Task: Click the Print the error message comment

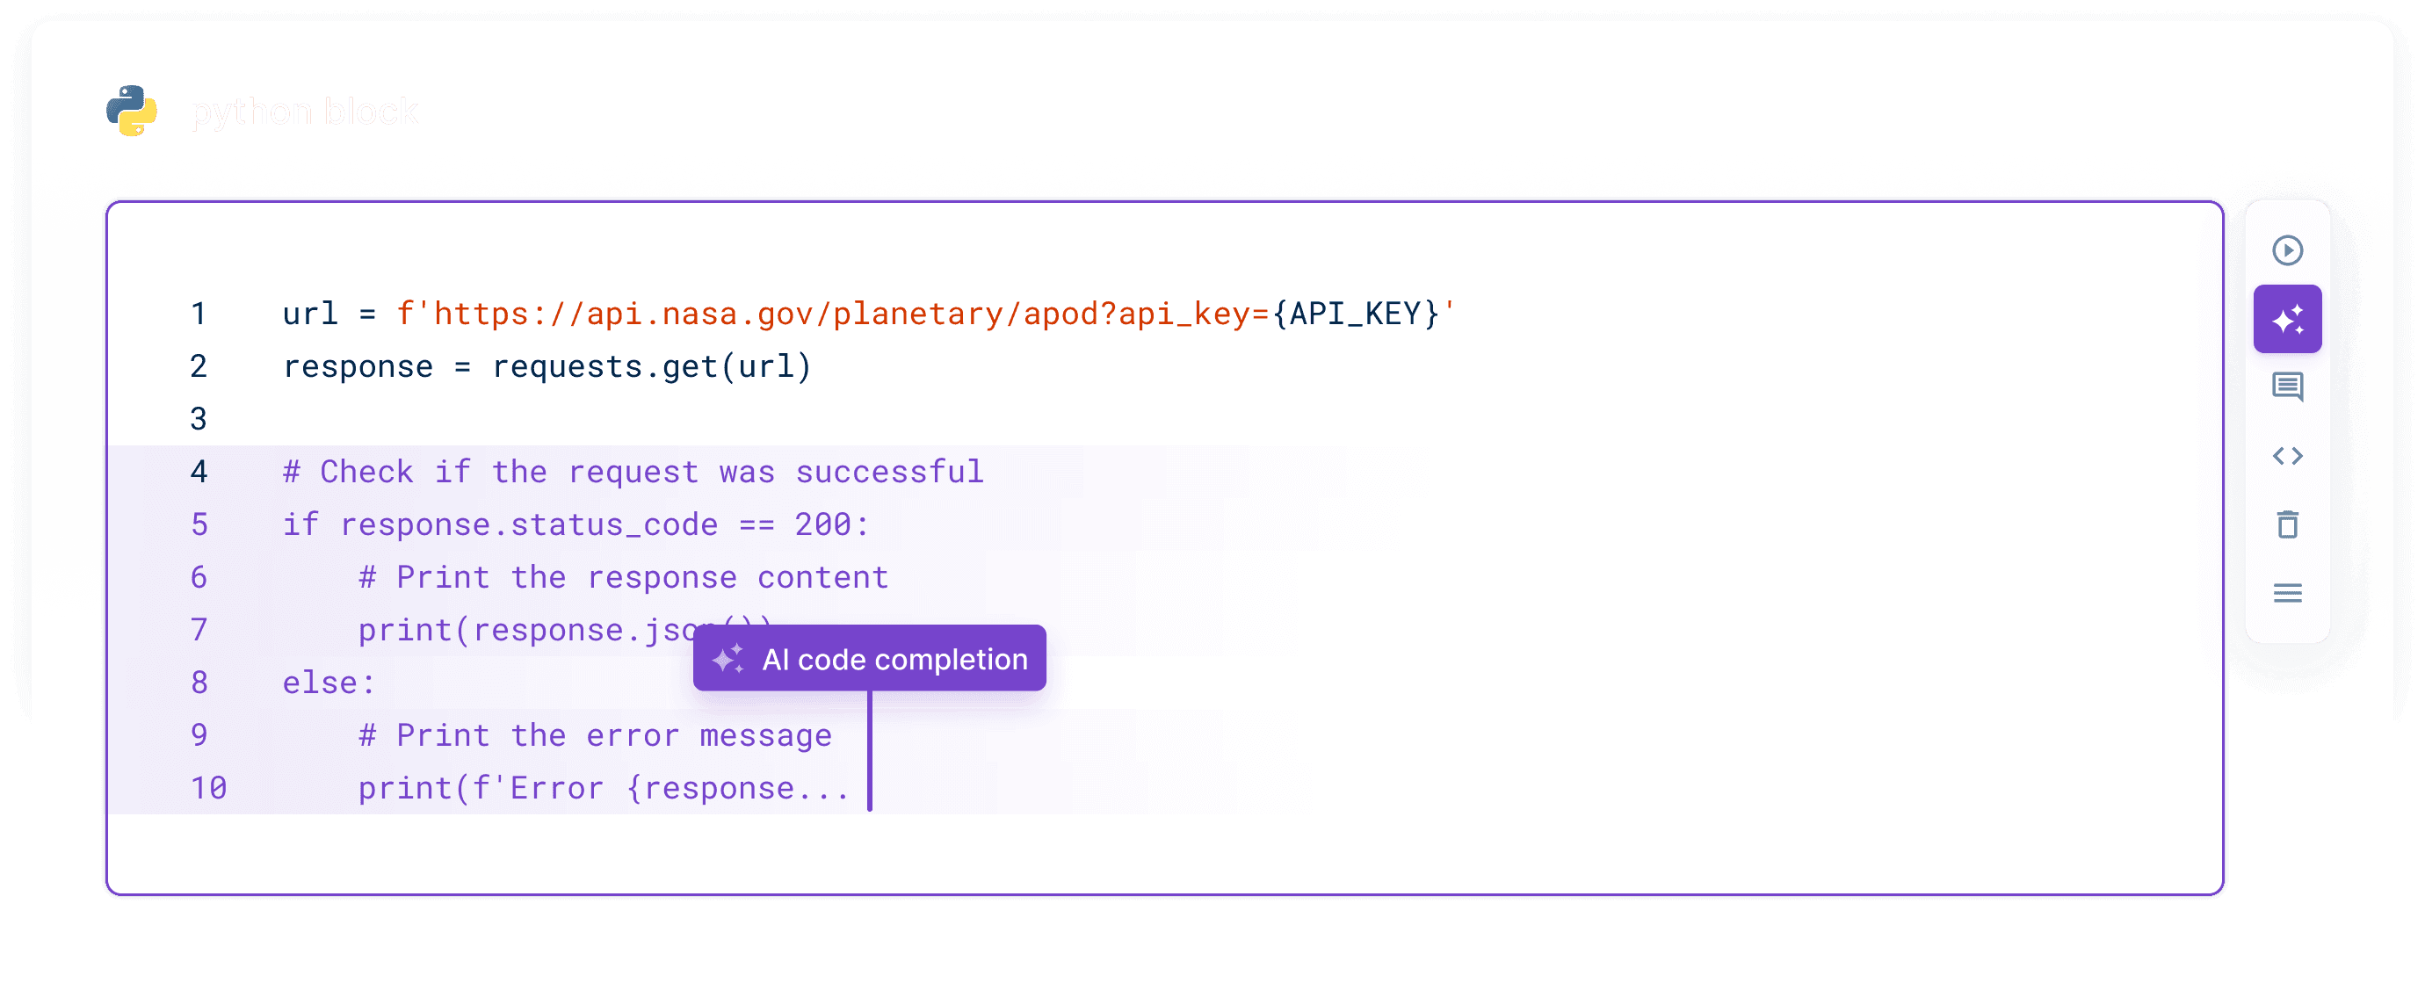Action: pos(595,735)
